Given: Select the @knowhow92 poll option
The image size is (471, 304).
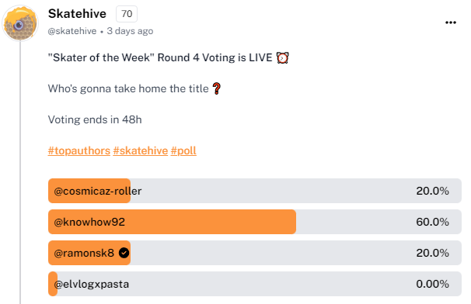Looking at the screenshot, I should point(255,222).
